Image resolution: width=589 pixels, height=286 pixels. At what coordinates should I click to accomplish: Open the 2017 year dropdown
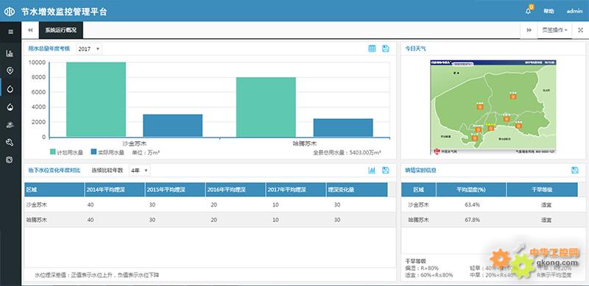coord(89,49)
